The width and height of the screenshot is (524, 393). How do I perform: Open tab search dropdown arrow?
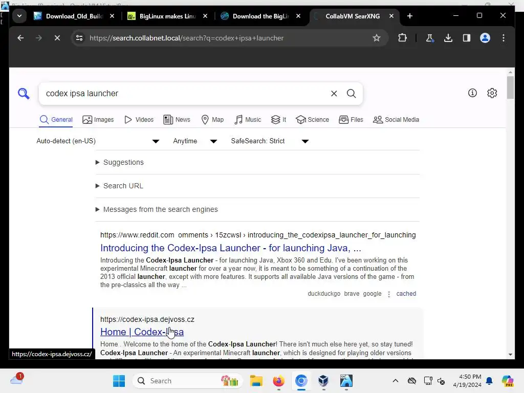(x=19, y=16)
